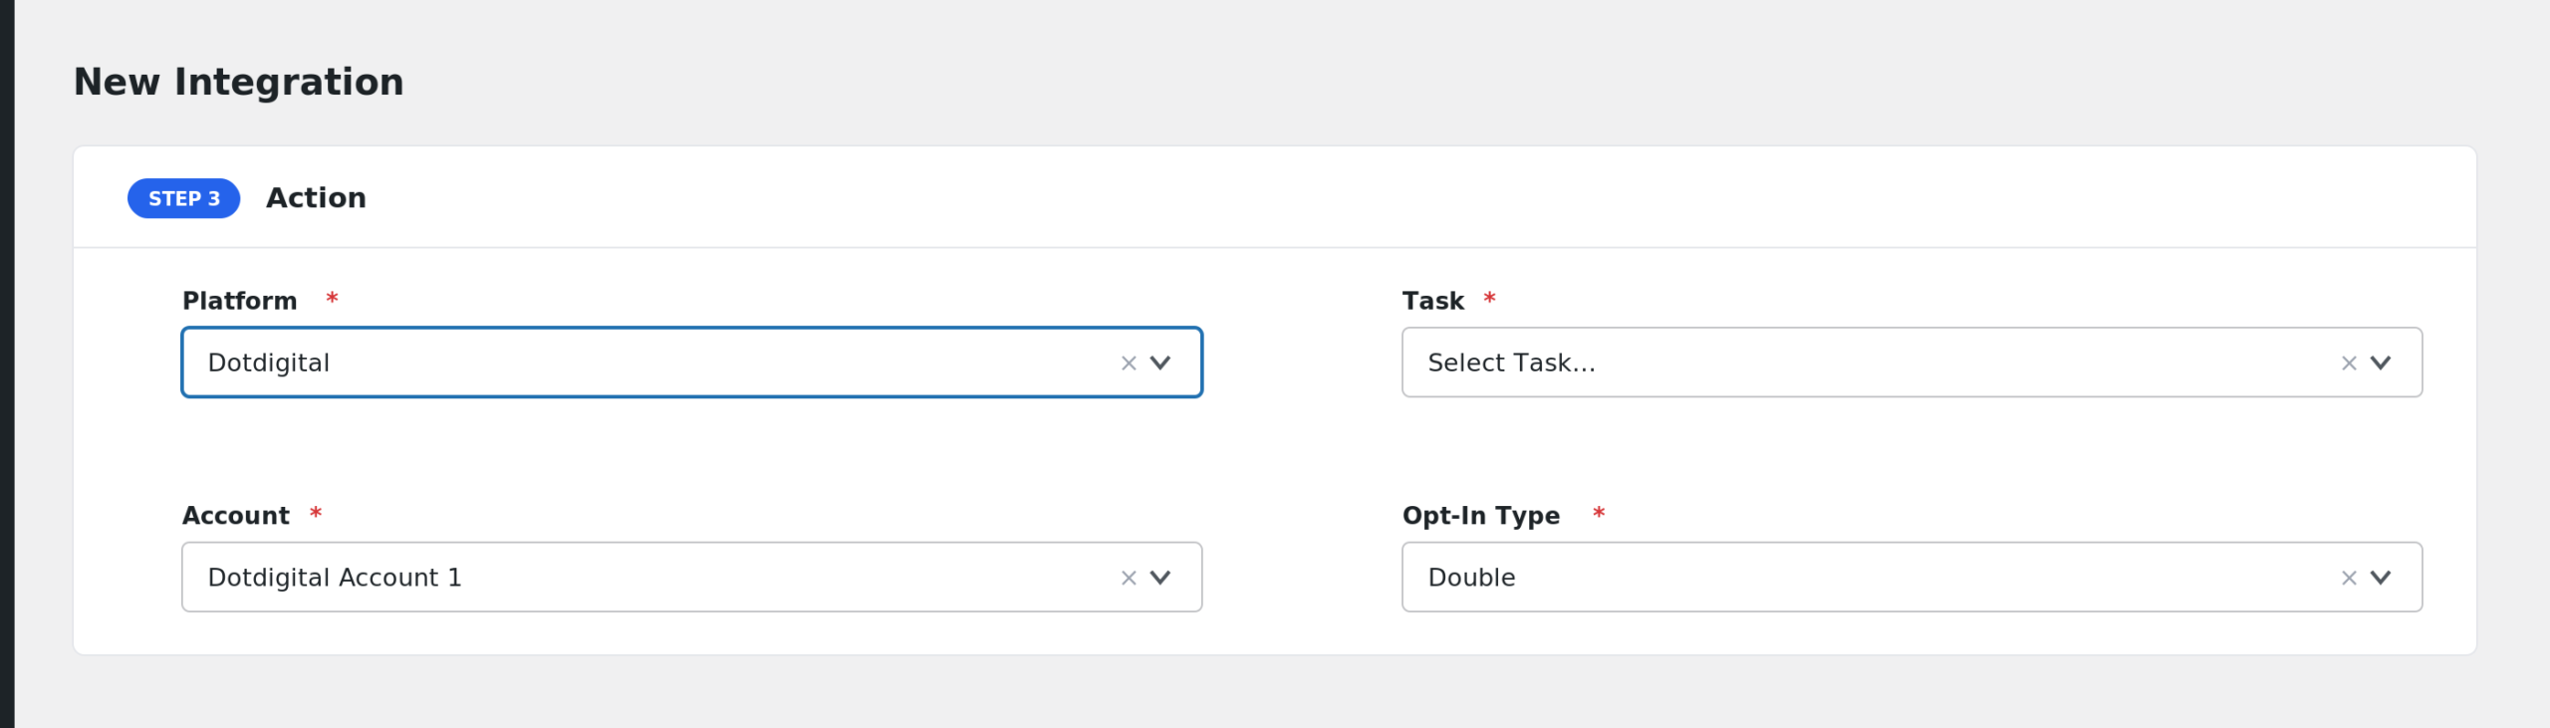The width and height of the screenshot is (2550, 728).
Task: Click the Opt-In Type field label
Action: (x=1481, y=516)
